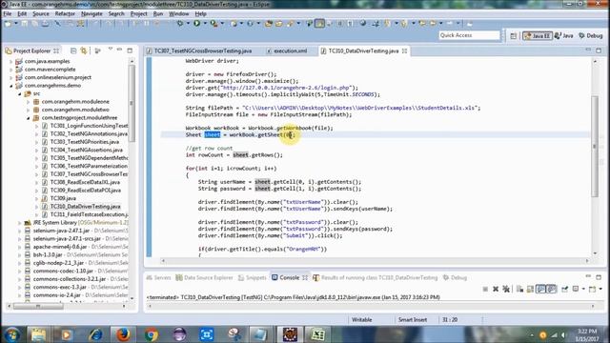Open dropdown next to External Tools icon
Image resolution: width=610 pixels, height=343 pixels.
222,24
